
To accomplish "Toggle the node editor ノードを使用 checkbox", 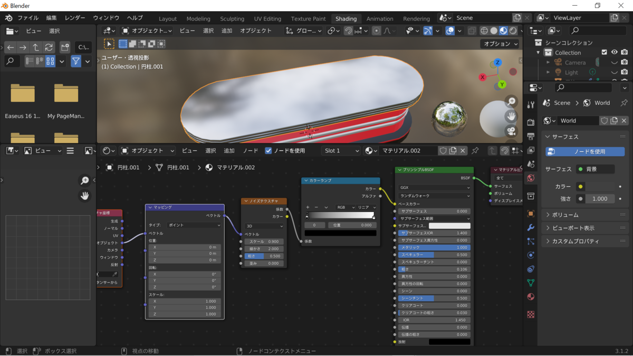I will [x=268, y=151].
